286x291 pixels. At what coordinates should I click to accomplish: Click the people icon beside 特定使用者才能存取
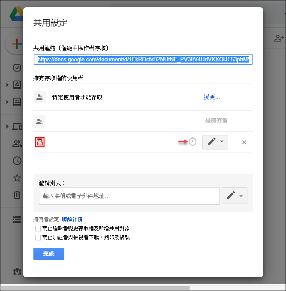[x=40, y=97]
